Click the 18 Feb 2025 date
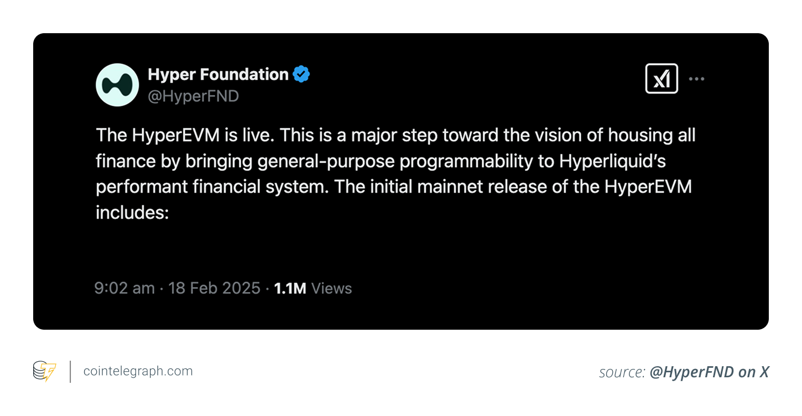Screen dimensions: 802x416 214,288
